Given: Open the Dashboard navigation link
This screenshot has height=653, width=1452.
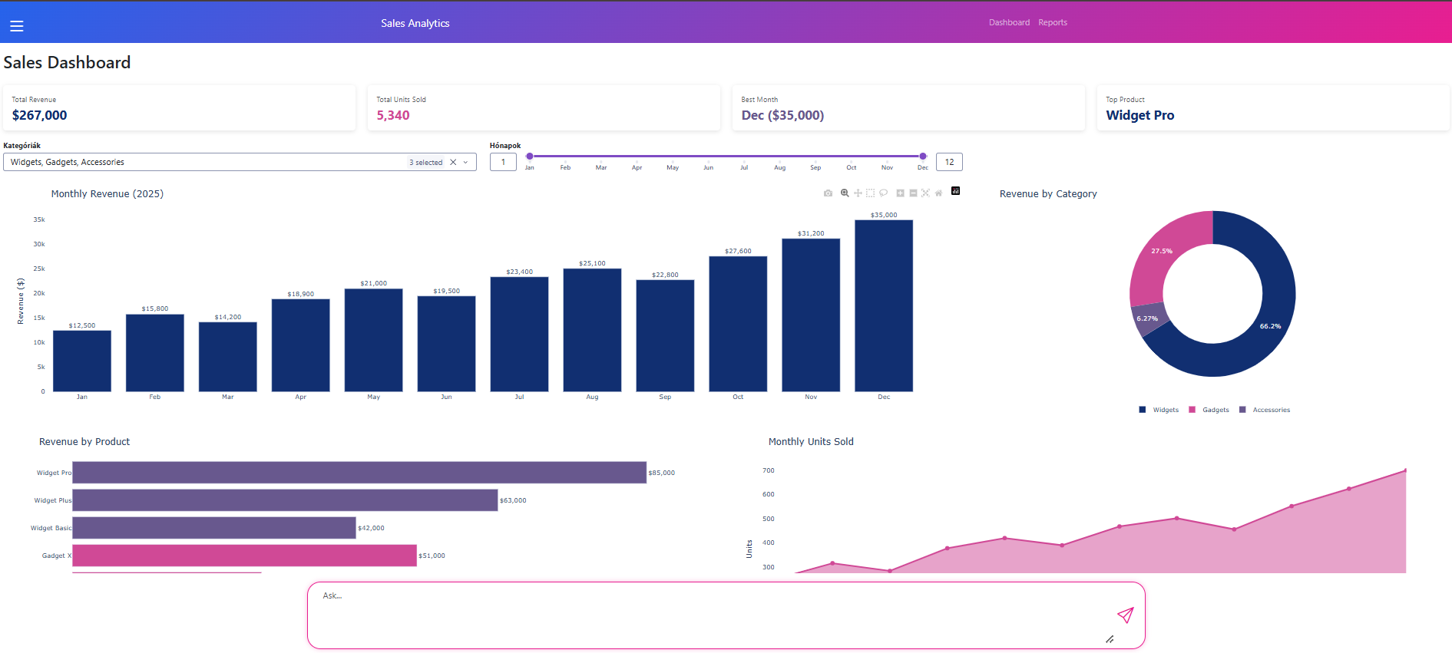Looking at the screenshot, I should pyautogui.click(x=1009, y=23).
